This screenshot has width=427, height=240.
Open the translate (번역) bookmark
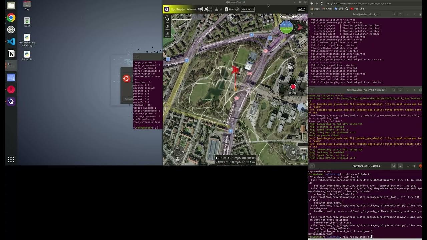(339, 9)
